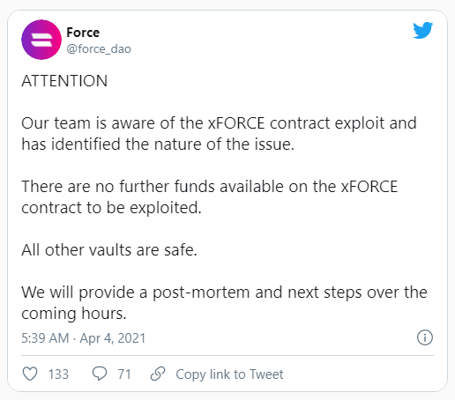
Task: Click the post-mortem paragraph text
Action: click(x=224, y=303)
